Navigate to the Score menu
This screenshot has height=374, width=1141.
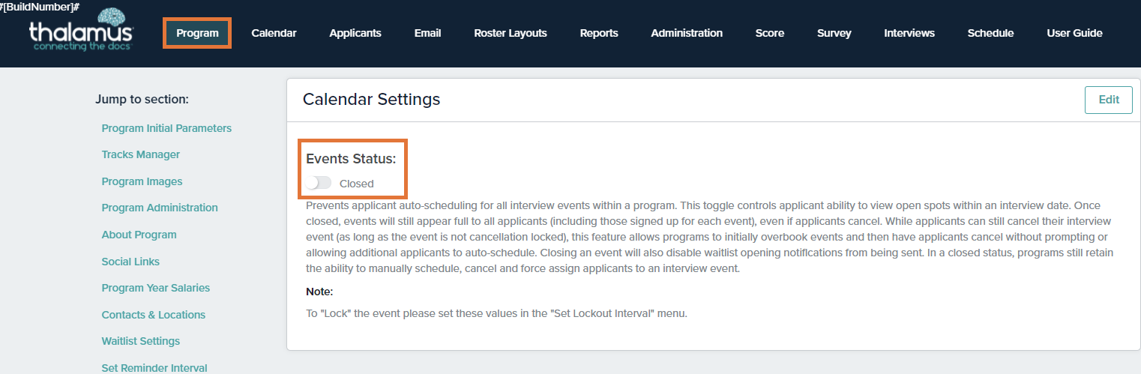[x=770, y=33]
